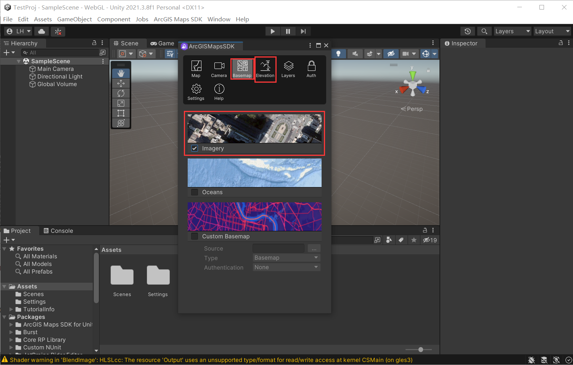Screen dimensions: 573x365
Task: Select the Move tool in Scene
Action: pyautogui.click(x=121, y=83)
